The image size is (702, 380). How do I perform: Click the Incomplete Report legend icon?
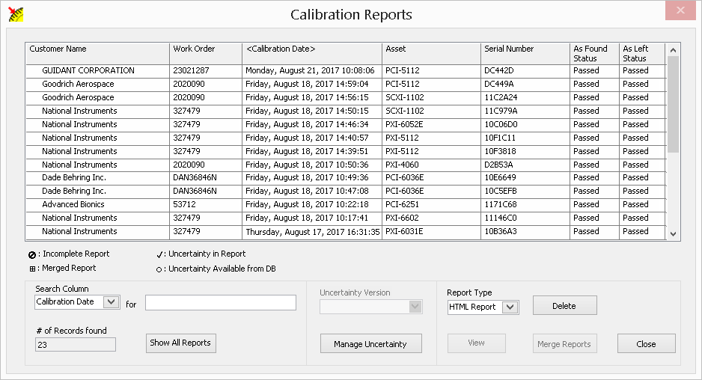point(32,254)
